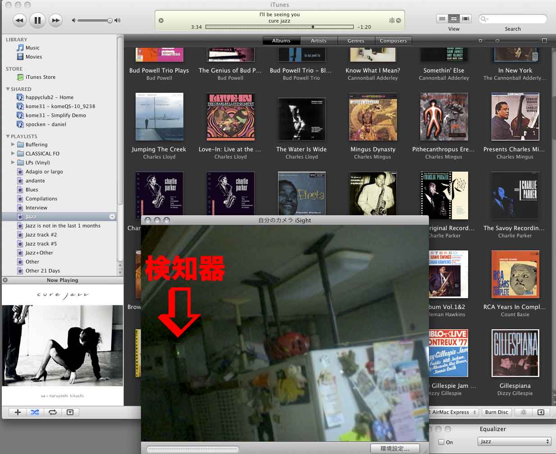
Task: Open the iTunes Store
Action: pyautogui.click(x=41, y=77)
